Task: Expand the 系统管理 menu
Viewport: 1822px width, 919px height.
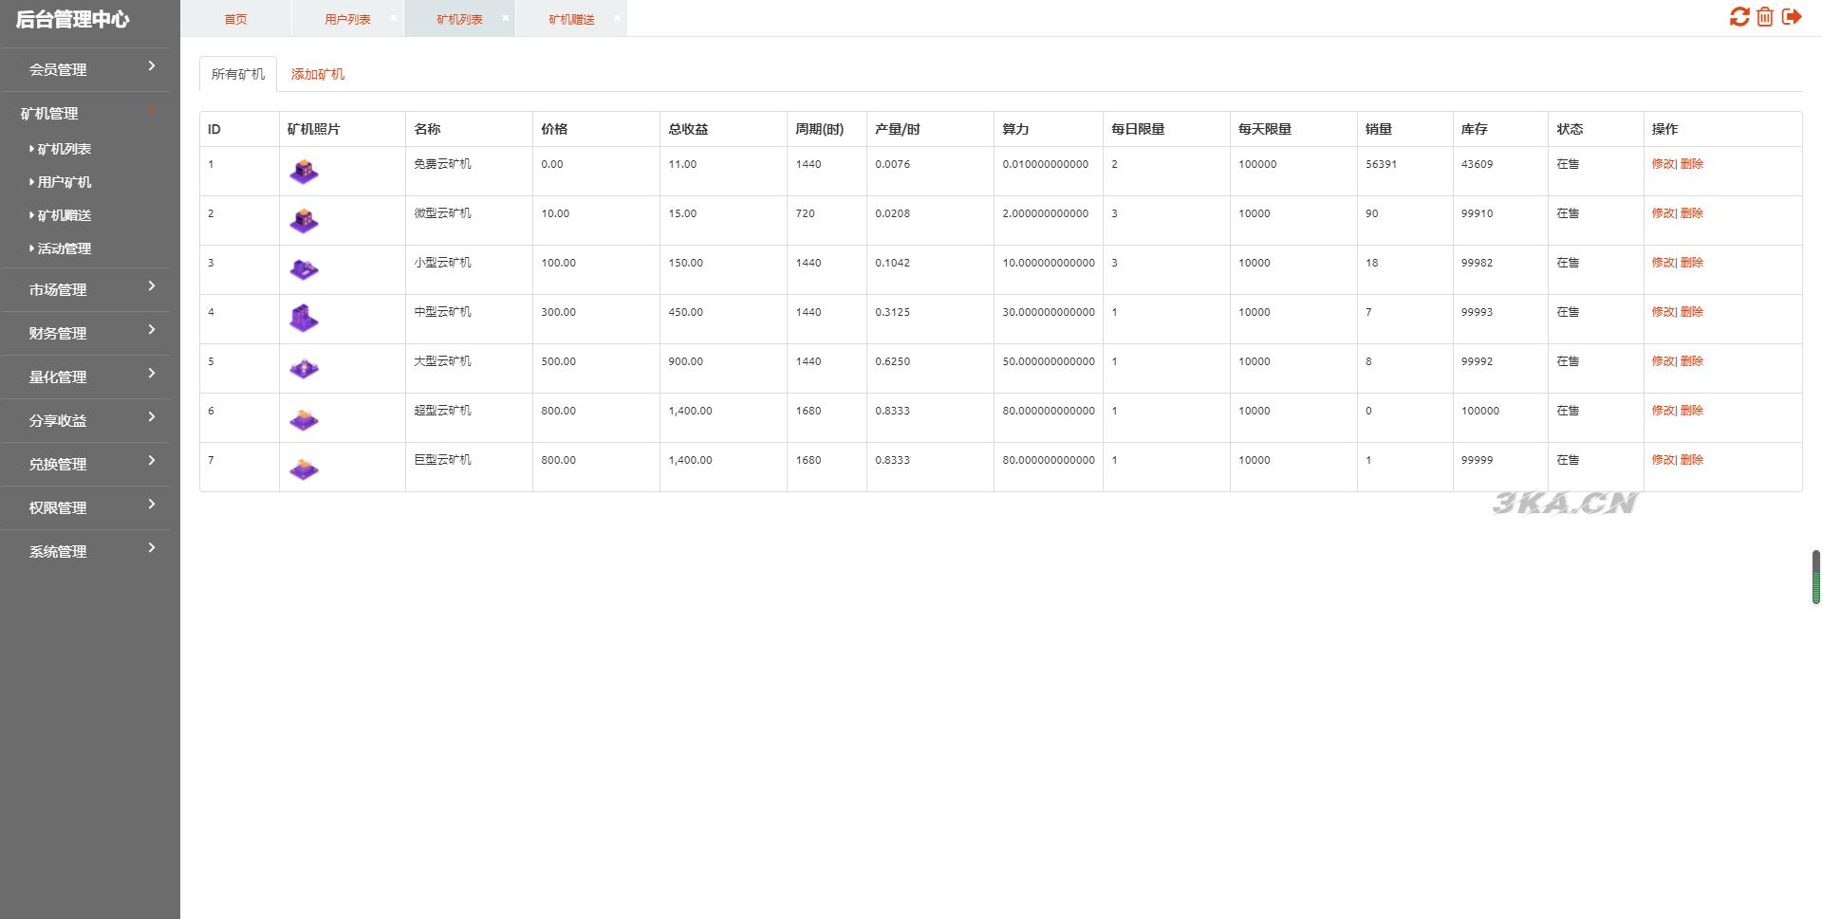Action: [85, 551]
